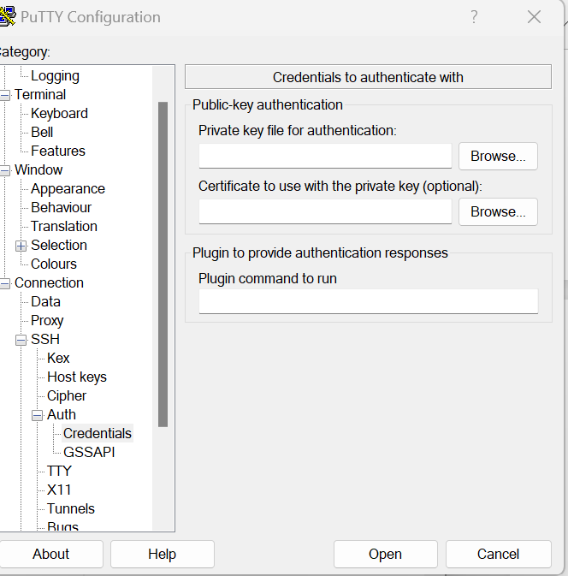Select the Connection category
The width and height of the screenshot is (568, 576).
tap(49, 282)
